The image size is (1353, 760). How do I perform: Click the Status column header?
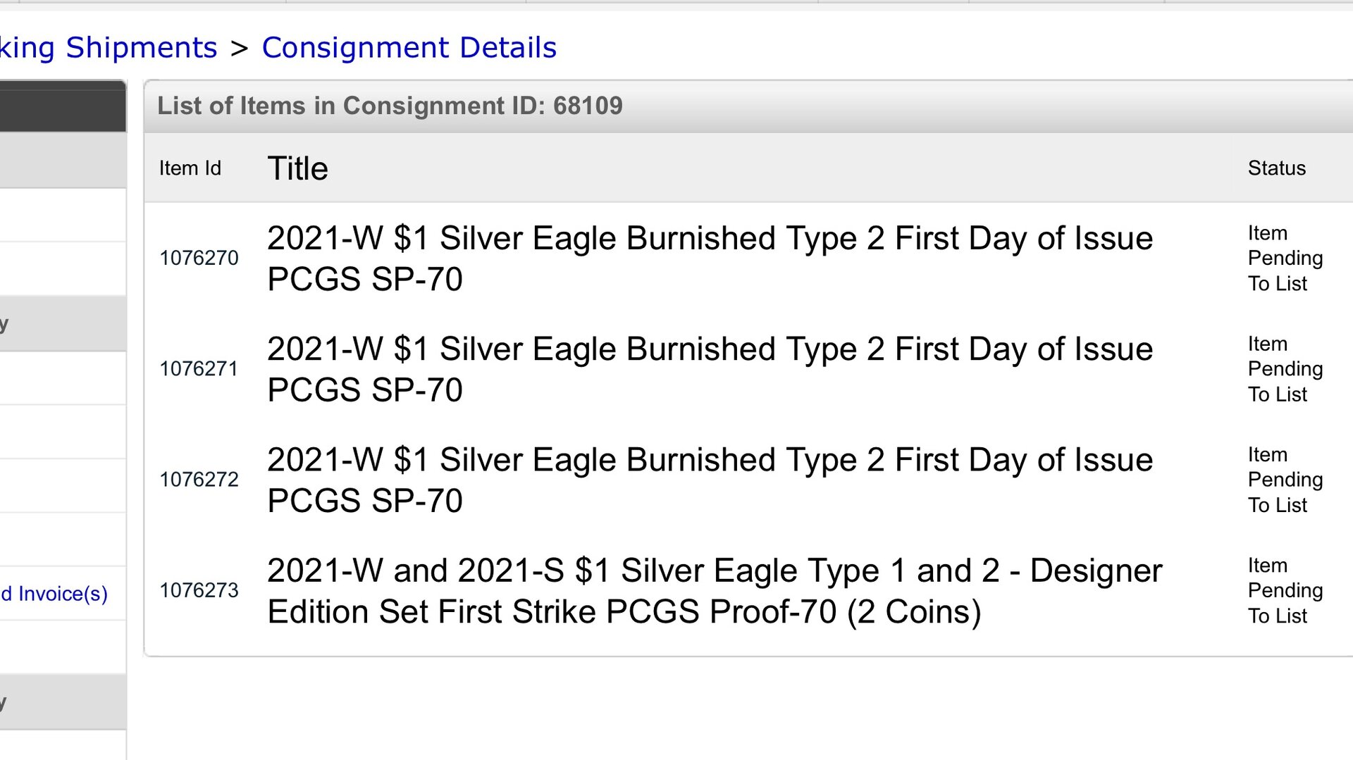pos(1276,168)
